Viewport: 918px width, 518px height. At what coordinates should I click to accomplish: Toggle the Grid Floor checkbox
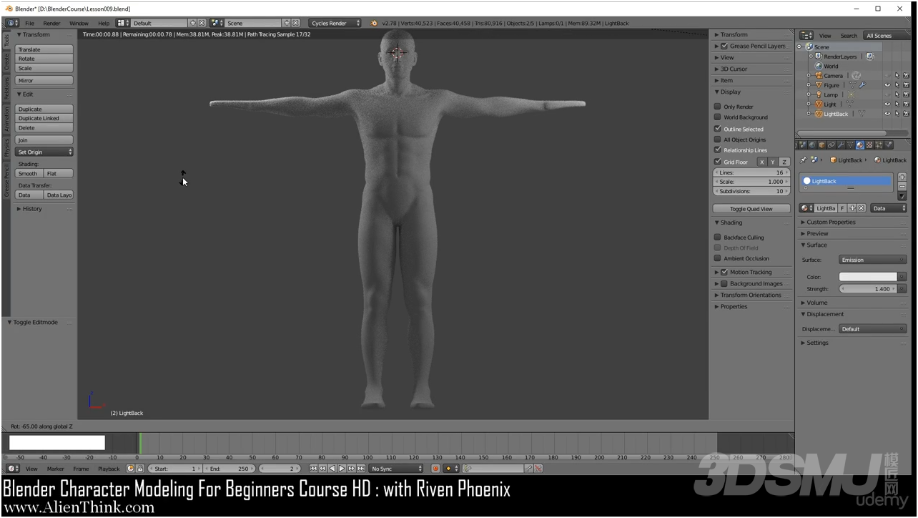coord(717,162)
